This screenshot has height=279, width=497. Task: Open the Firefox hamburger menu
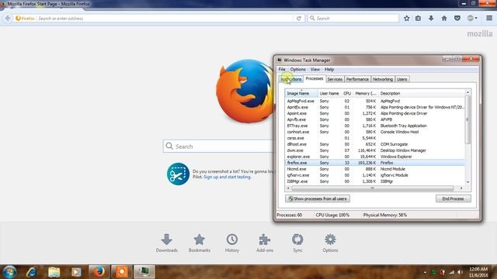pyautogui.click(x=489, y=19)
